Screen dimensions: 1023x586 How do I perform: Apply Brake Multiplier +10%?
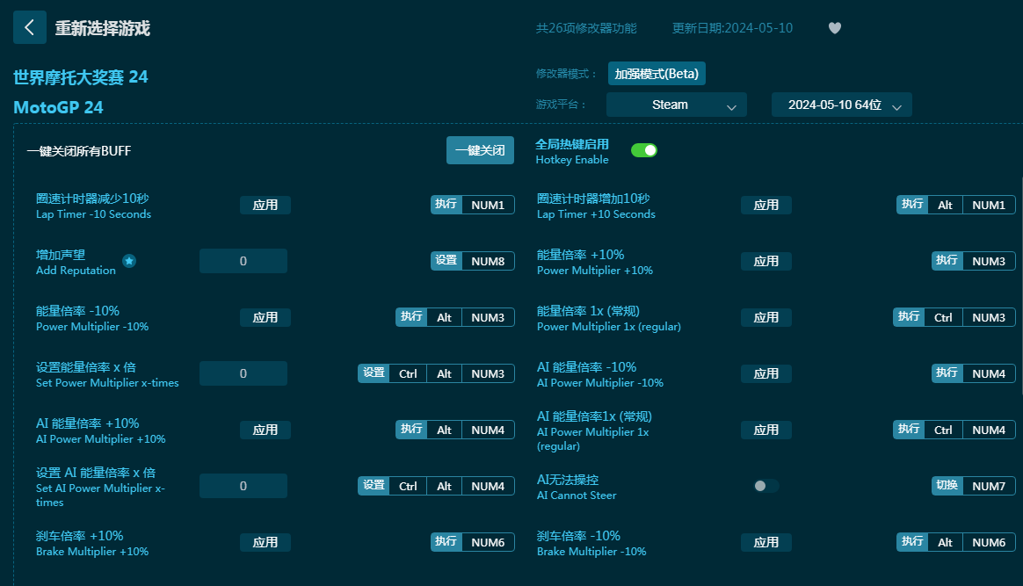pyautogui.click(x=265, y=542)
